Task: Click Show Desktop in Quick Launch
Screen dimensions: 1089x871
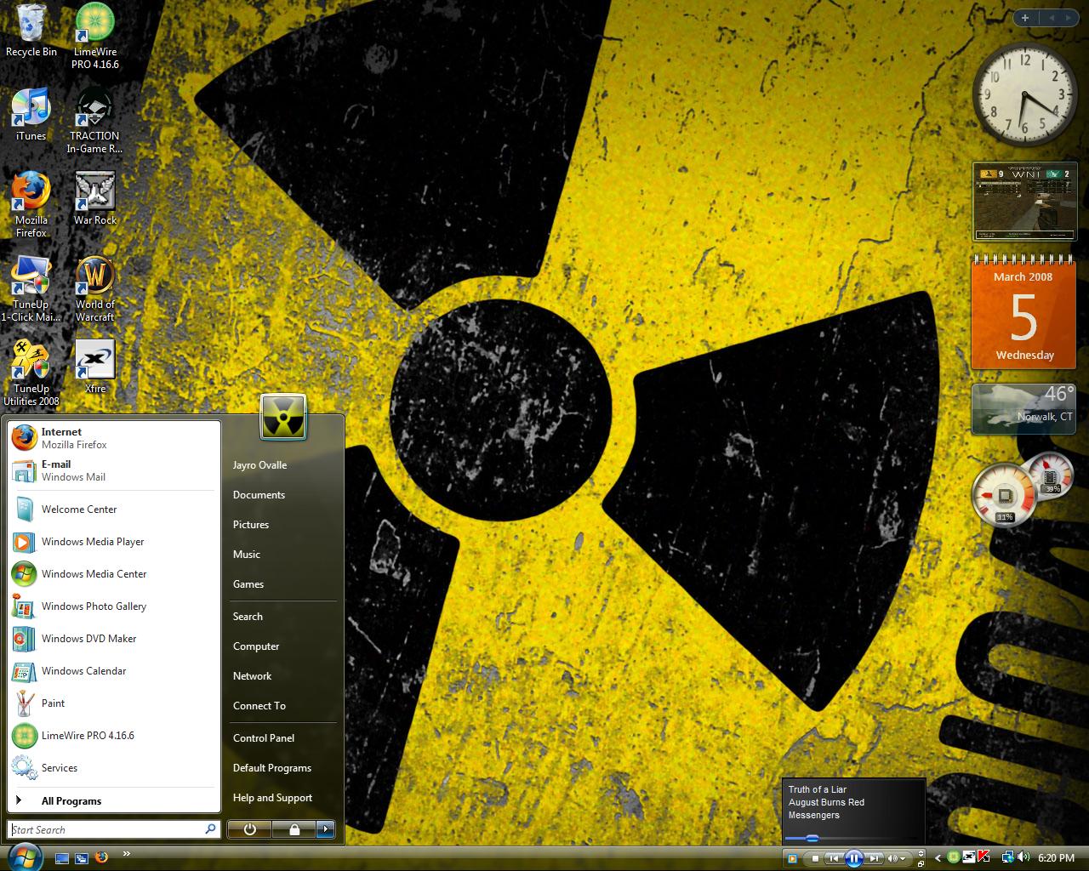Action: click(x=62, y=858)
